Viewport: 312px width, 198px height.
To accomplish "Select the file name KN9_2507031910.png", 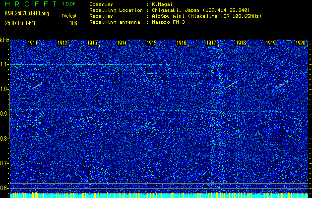I will tap(27, 13).
